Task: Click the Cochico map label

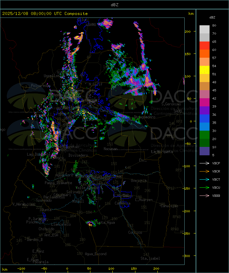Action: pos(135,232)
